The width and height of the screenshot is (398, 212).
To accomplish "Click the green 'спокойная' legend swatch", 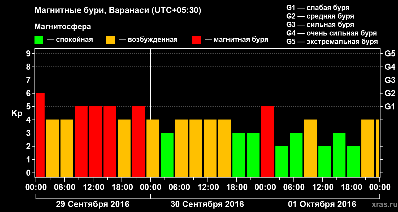I will click(x=39, y=40).
